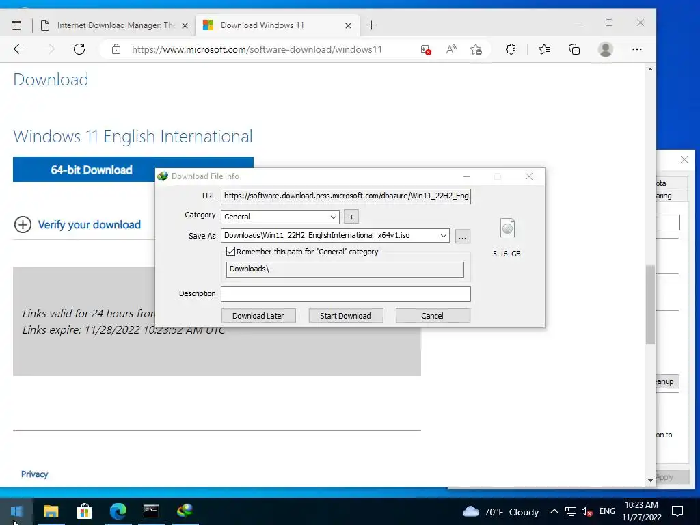Click the Downloads\ remembered path field
The image size is (700, 525).
click(345, 269)
